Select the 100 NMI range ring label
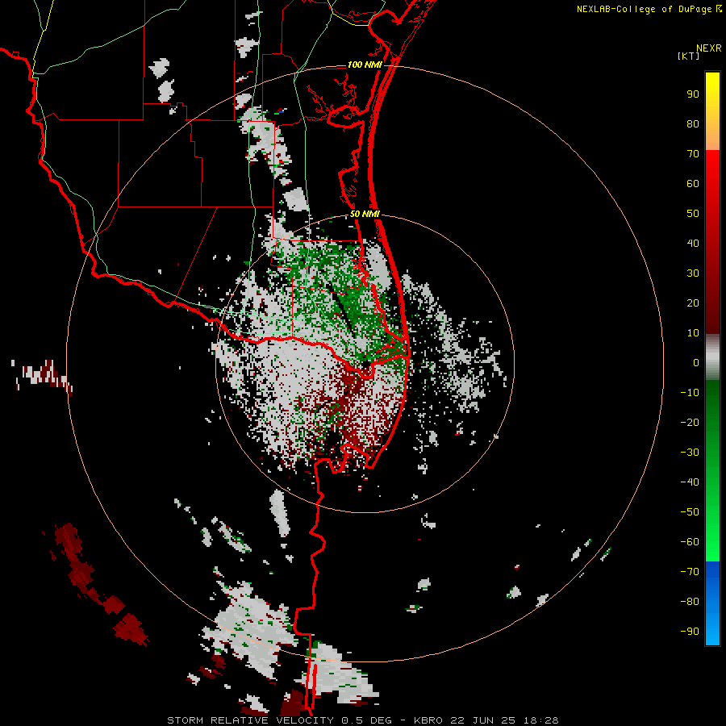 365,65
